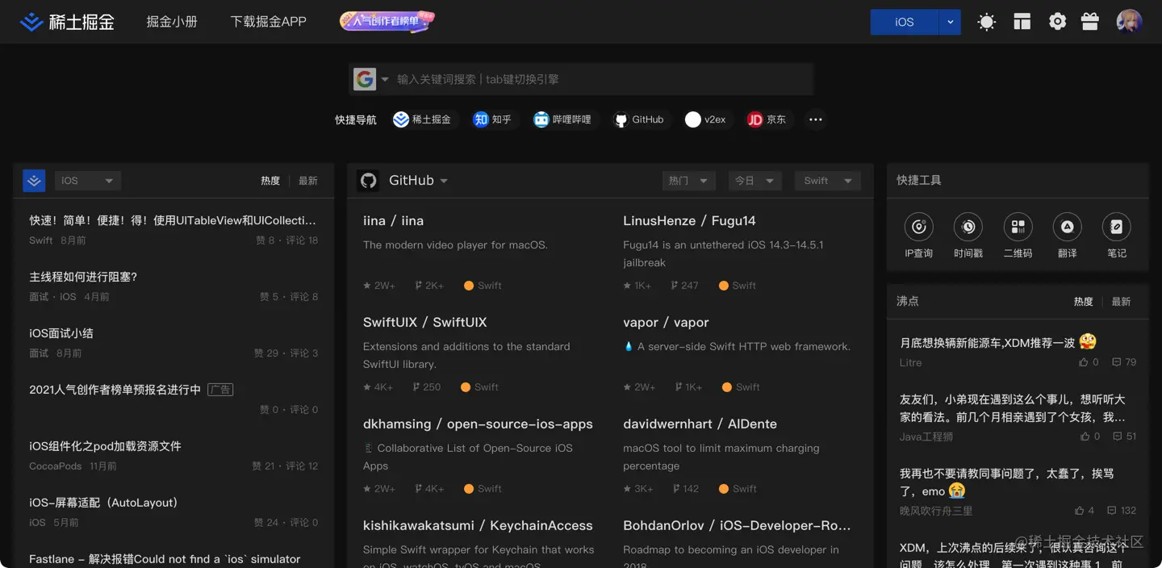Open vapor / vapor repository
Screen dimensions: 1162x568
tap(666, 323)
